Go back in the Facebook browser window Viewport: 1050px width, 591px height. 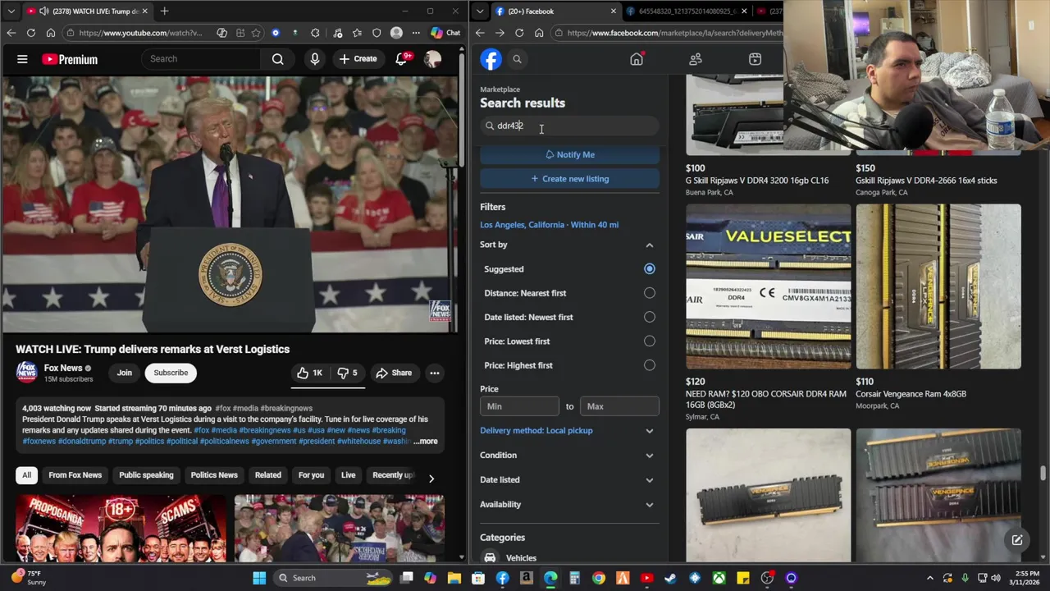click(480, 33)
